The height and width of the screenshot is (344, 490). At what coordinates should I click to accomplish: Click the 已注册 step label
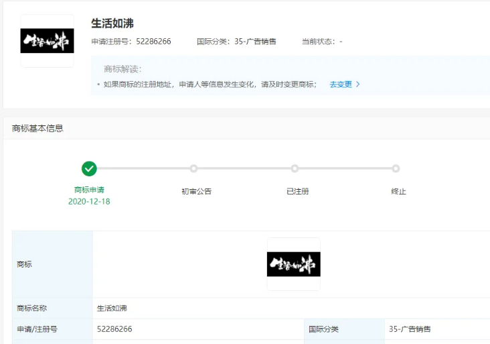(297, 191)
